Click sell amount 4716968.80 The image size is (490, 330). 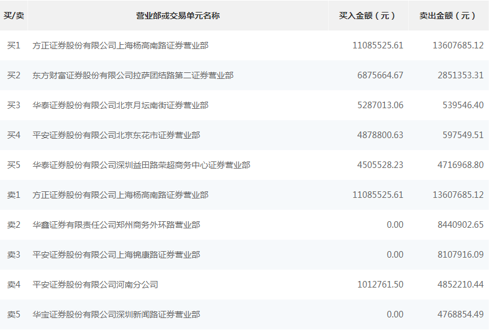(x=461, y=165)
